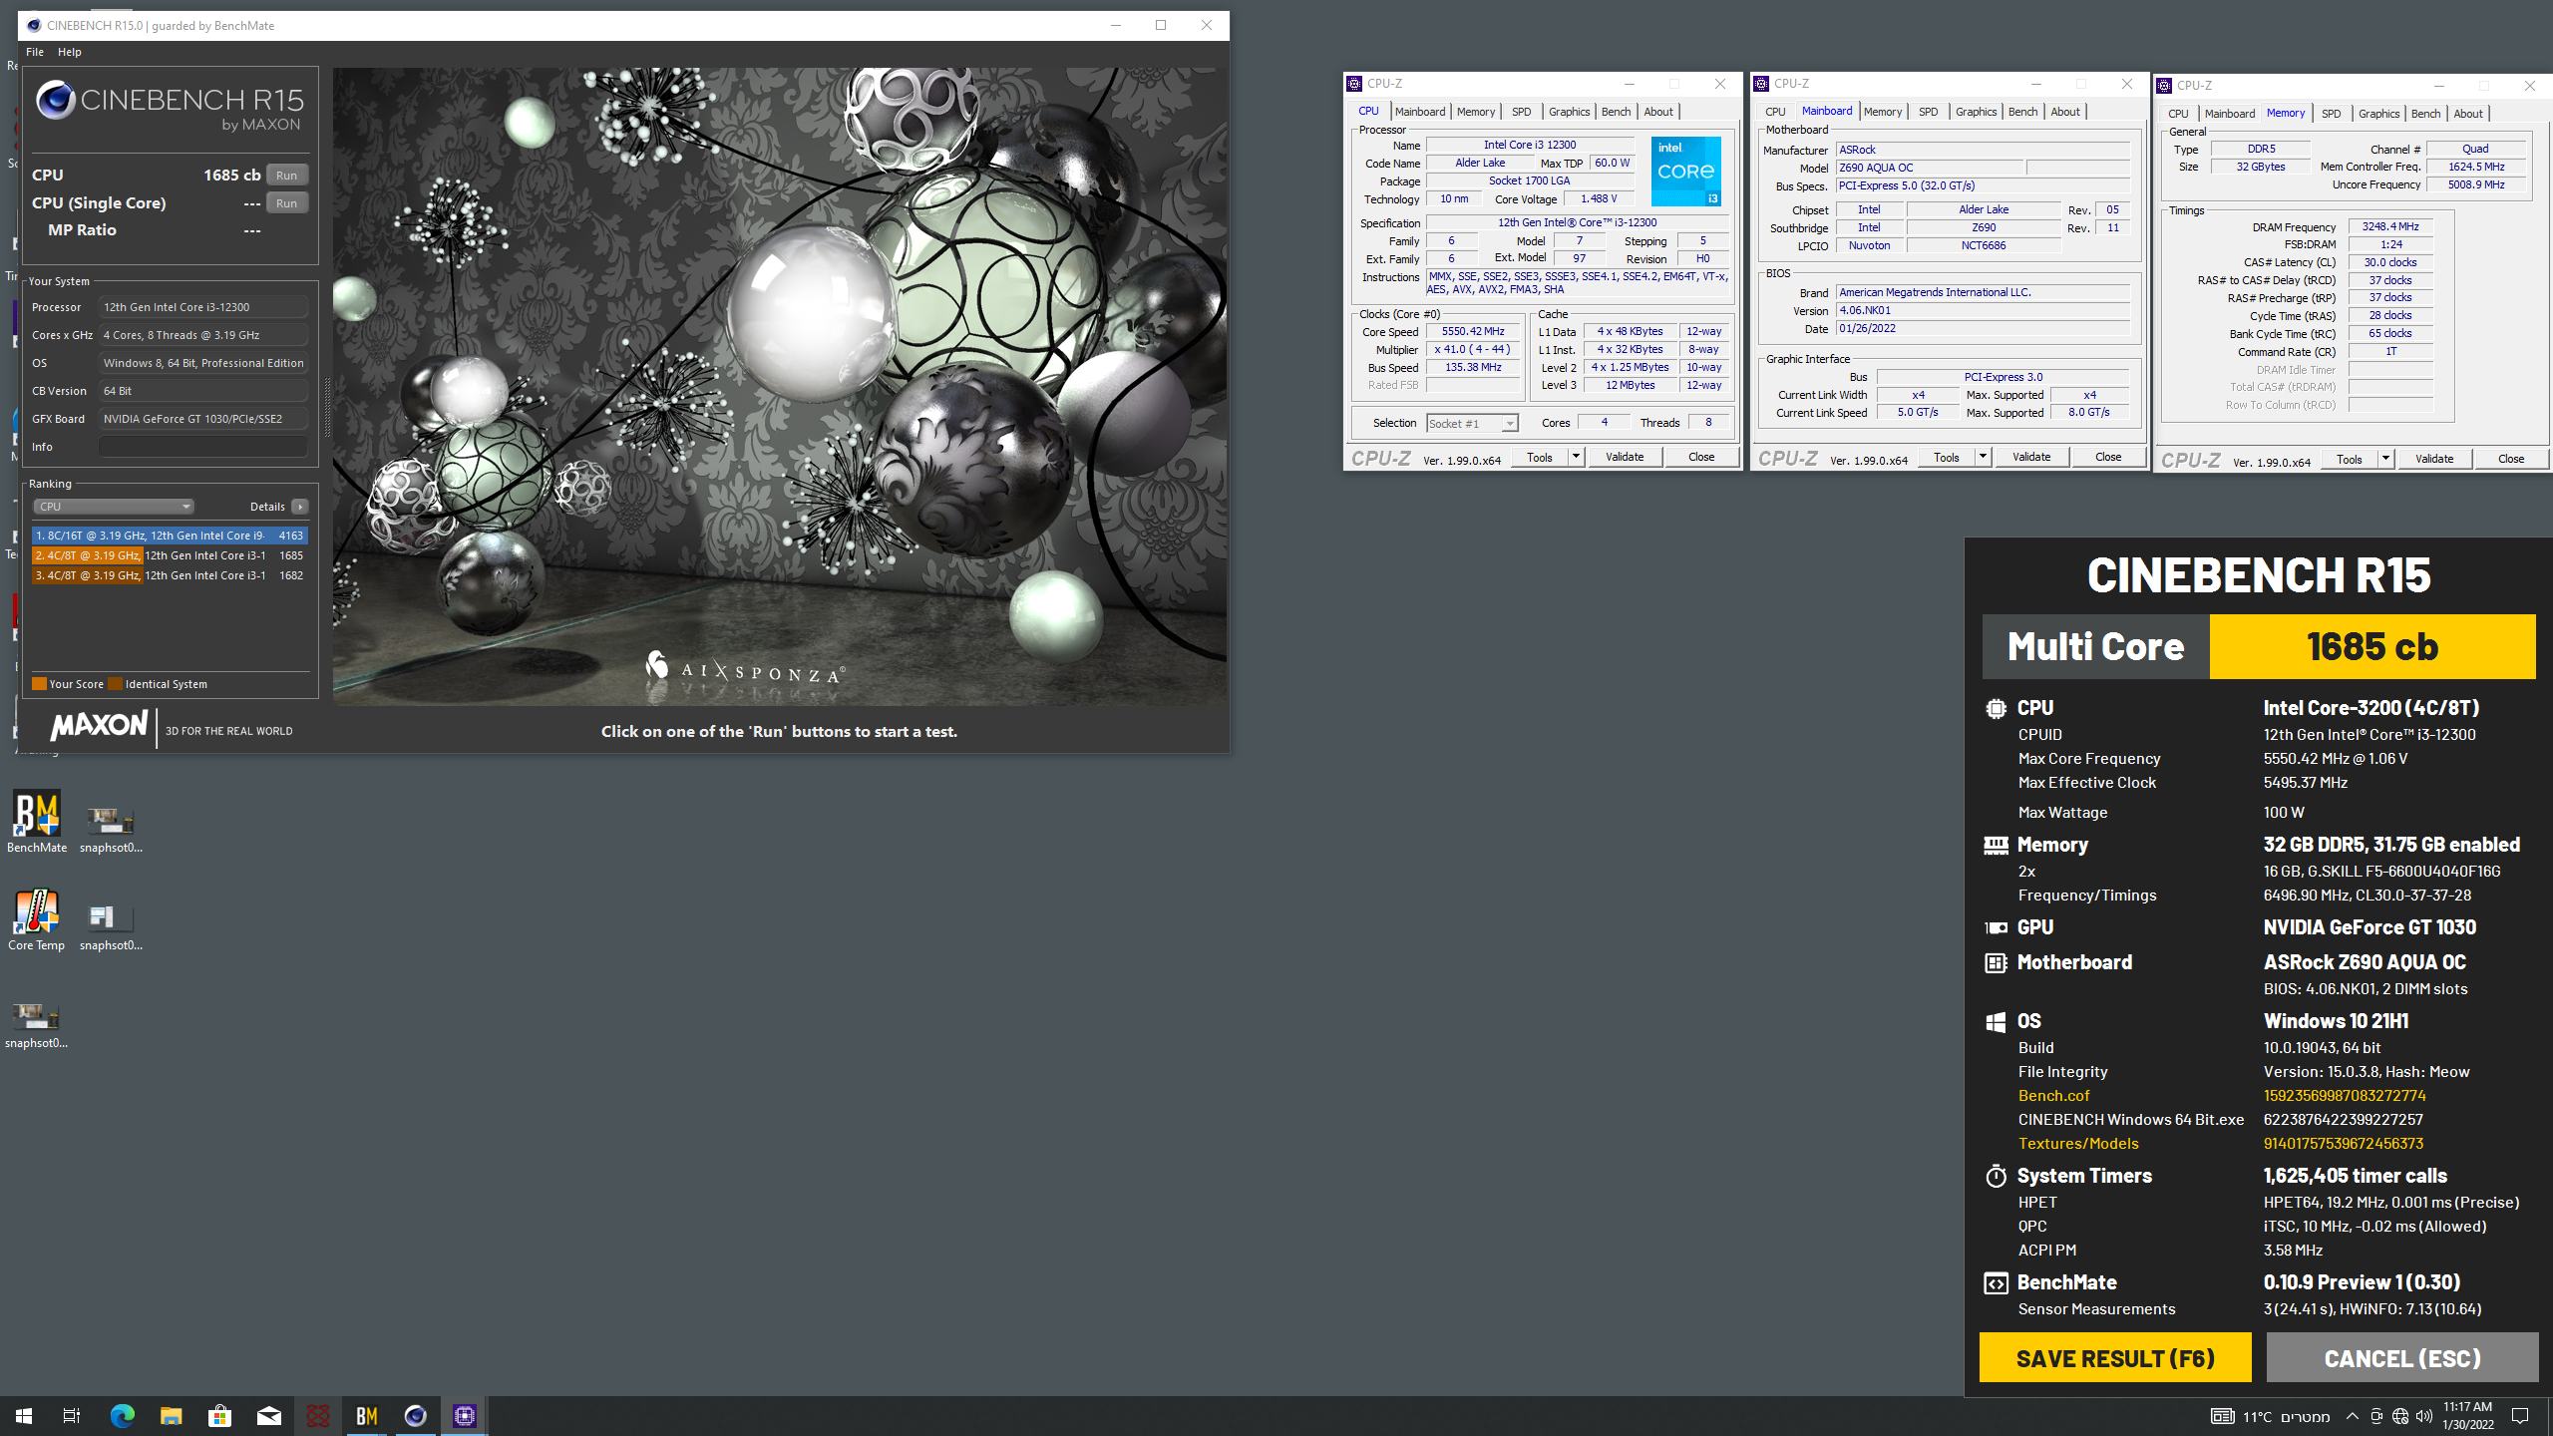Image resolution: width=2553 pixels, height=1436 pixels.
Task: Click the Textures/Models hash value
Action: (2344, 1144)
